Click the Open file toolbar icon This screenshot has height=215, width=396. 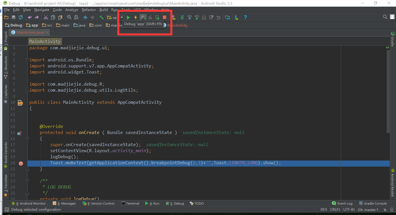(x=6, y=17)
